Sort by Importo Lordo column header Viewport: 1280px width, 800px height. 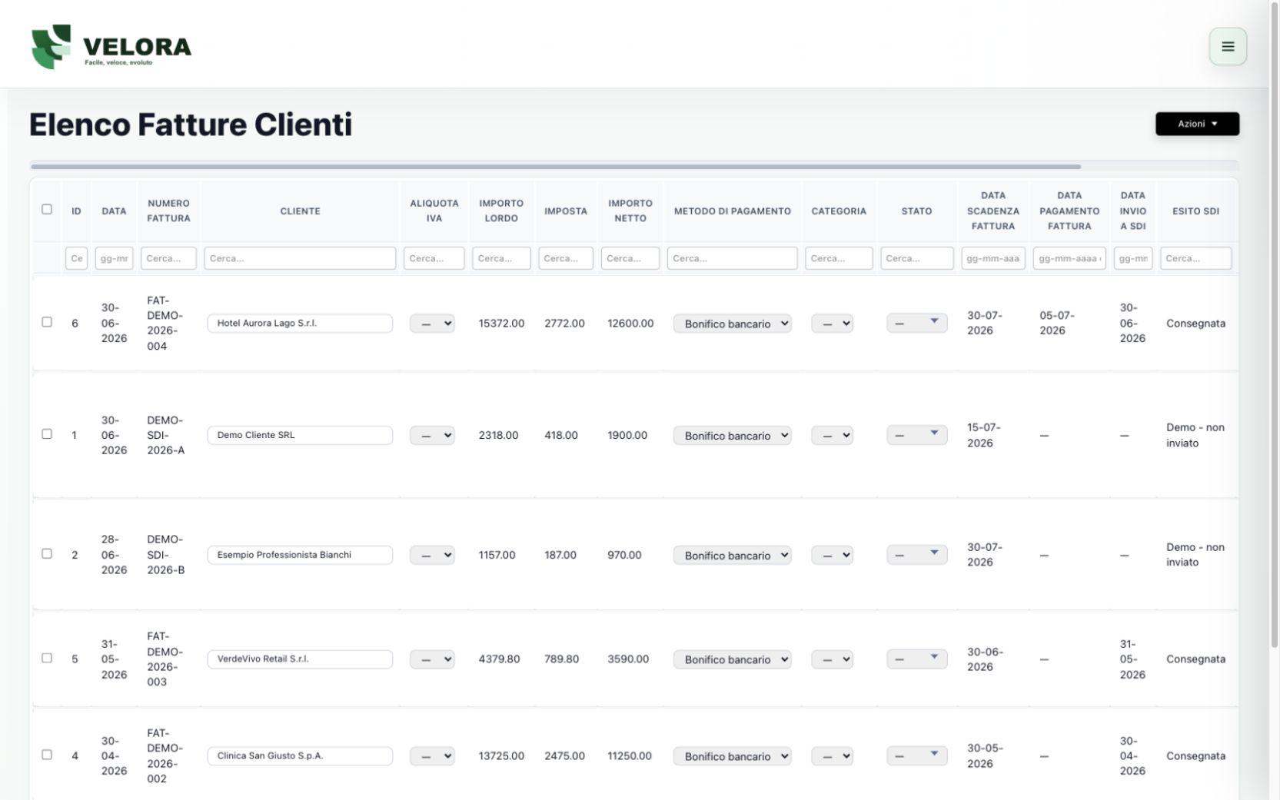(x=501, y=211)
